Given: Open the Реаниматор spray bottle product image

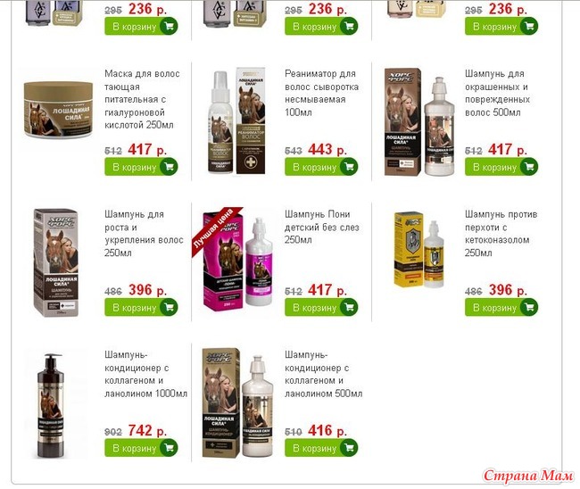Looking at the screenshot, I should (x=236, y=120).
